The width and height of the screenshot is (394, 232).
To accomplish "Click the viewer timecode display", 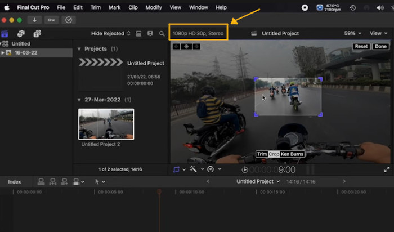I will [272, 169].
